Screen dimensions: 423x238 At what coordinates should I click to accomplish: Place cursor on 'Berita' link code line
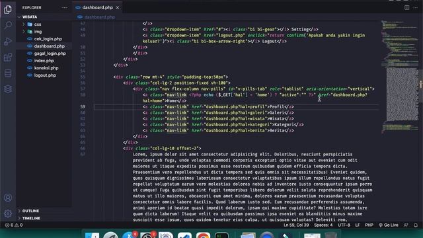click(x=218, y=131)
